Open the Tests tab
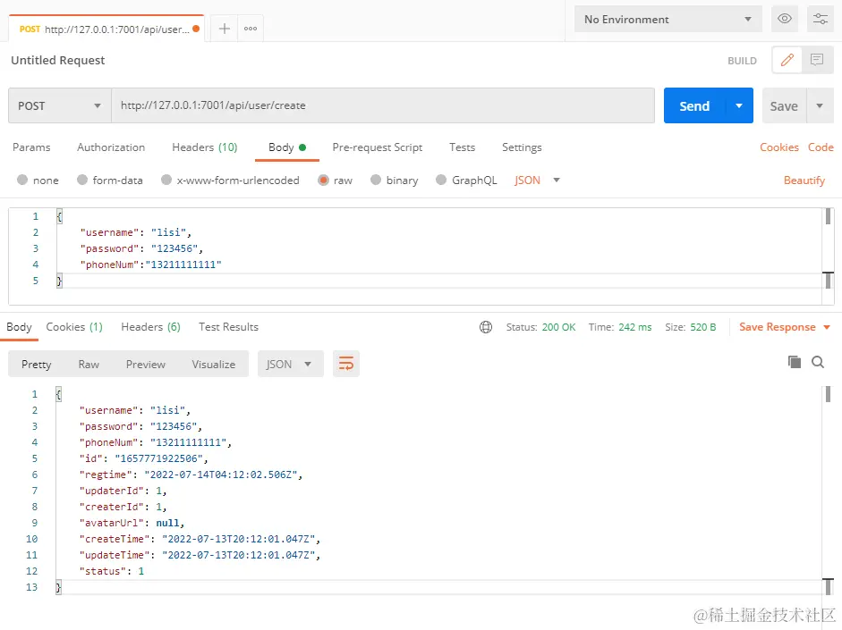The image size is (842, 630). [x=463, y=147]
